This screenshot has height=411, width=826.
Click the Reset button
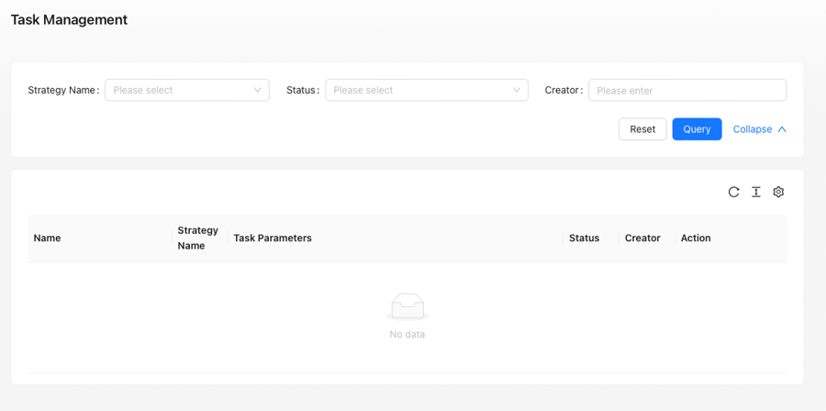pos(642,129)
